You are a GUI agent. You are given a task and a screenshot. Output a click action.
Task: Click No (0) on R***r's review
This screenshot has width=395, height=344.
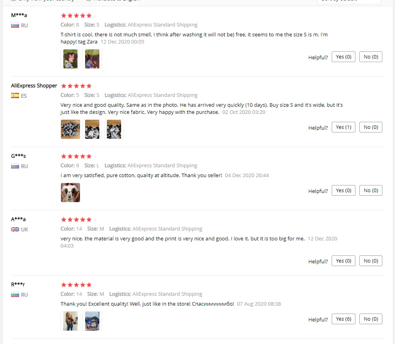[371, 319]
